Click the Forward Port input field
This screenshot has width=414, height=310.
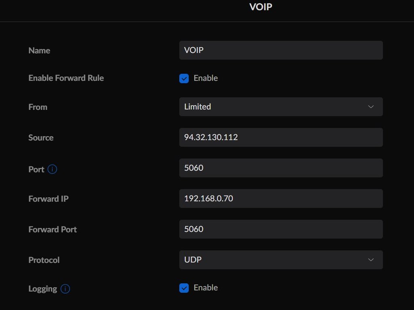click(281, 229)
